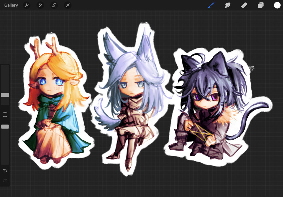
Task: Open the Actions wrench menu
Action: tap(26, 5)
